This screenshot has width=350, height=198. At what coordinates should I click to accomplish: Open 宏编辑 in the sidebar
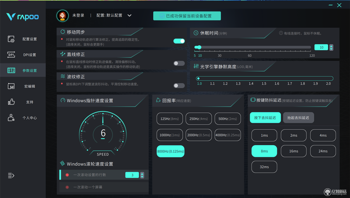click(30, 86)
